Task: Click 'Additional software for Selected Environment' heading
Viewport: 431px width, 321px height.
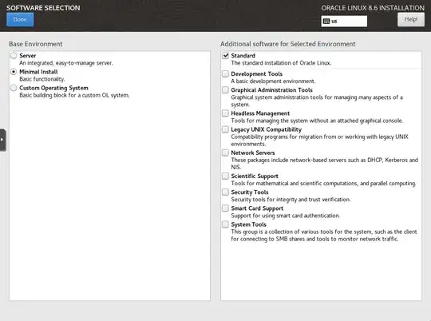Action: coord(288,44)
